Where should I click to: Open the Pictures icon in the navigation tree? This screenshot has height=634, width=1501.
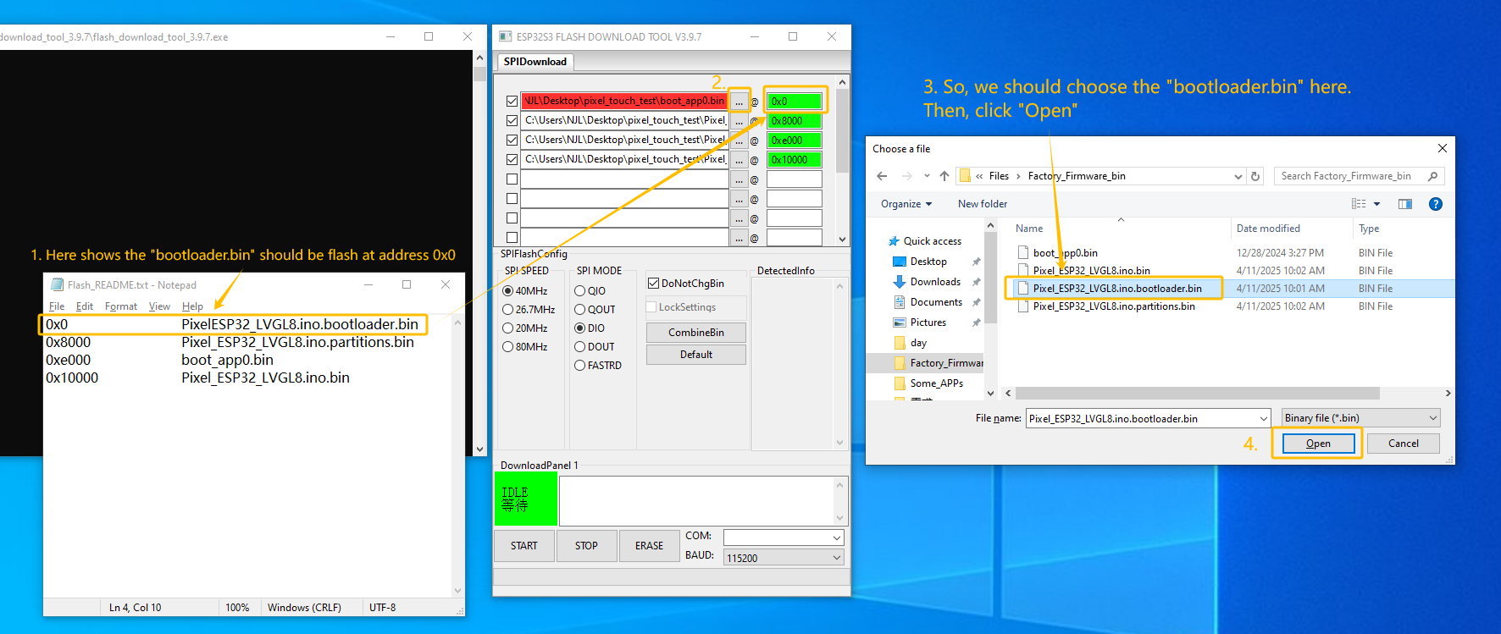(x=900, y=323)
